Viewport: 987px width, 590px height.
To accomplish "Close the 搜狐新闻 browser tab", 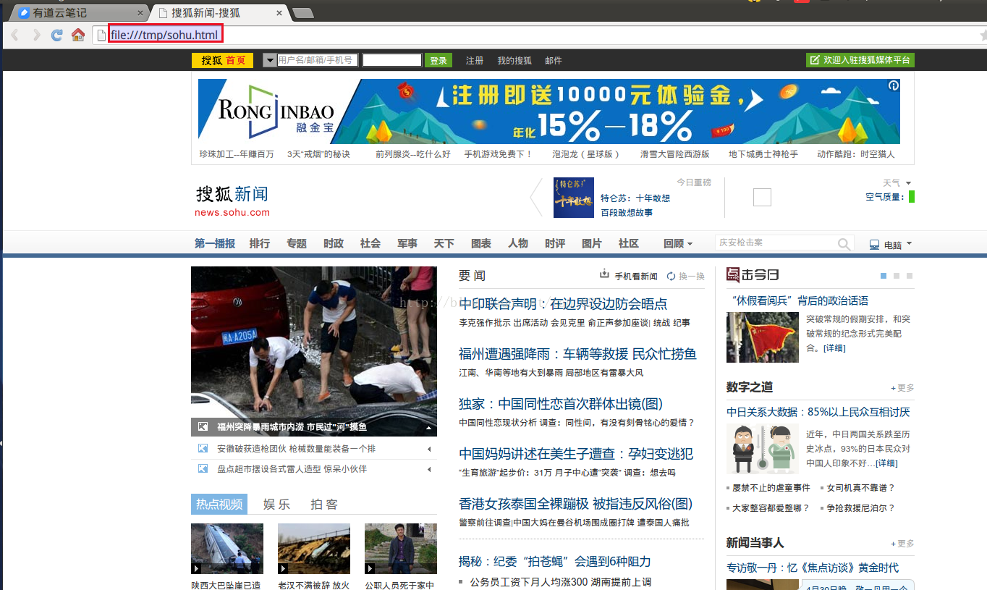I will point(279,13).
